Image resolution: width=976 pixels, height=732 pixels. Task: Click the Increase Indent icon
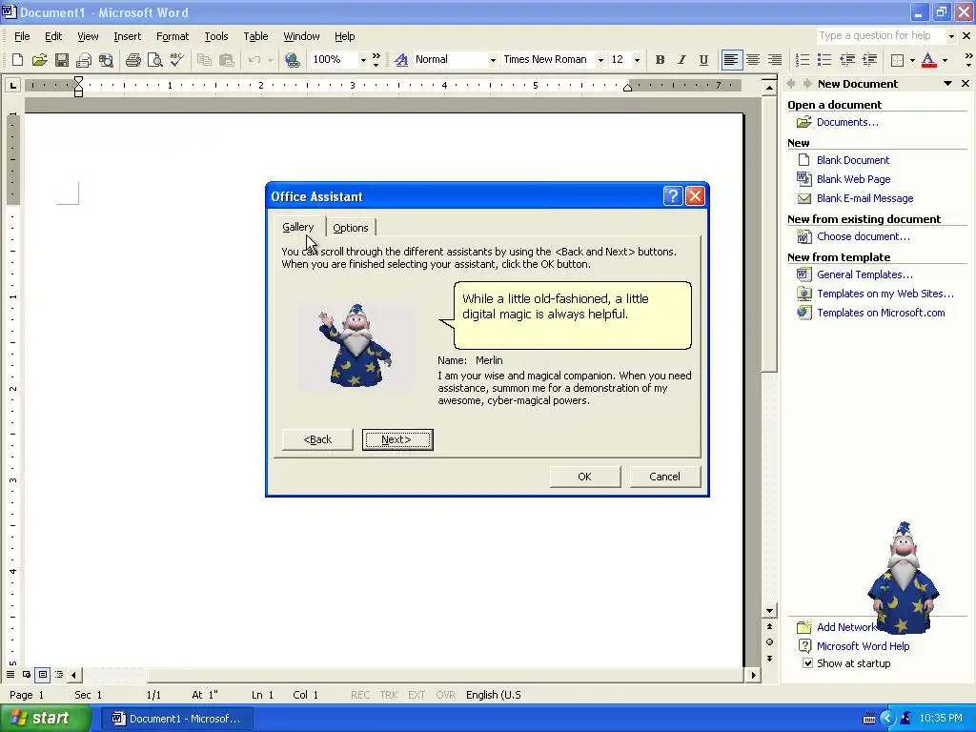pos(869,60)
